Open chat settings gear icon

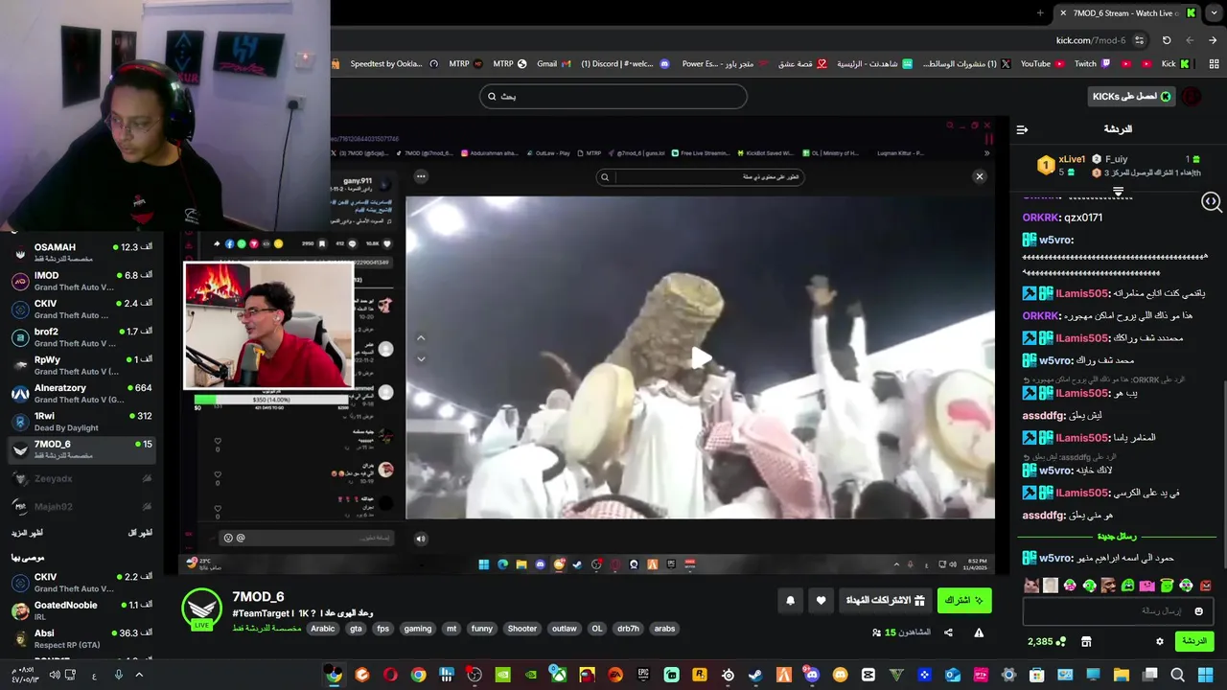[x=1160, y=641]
